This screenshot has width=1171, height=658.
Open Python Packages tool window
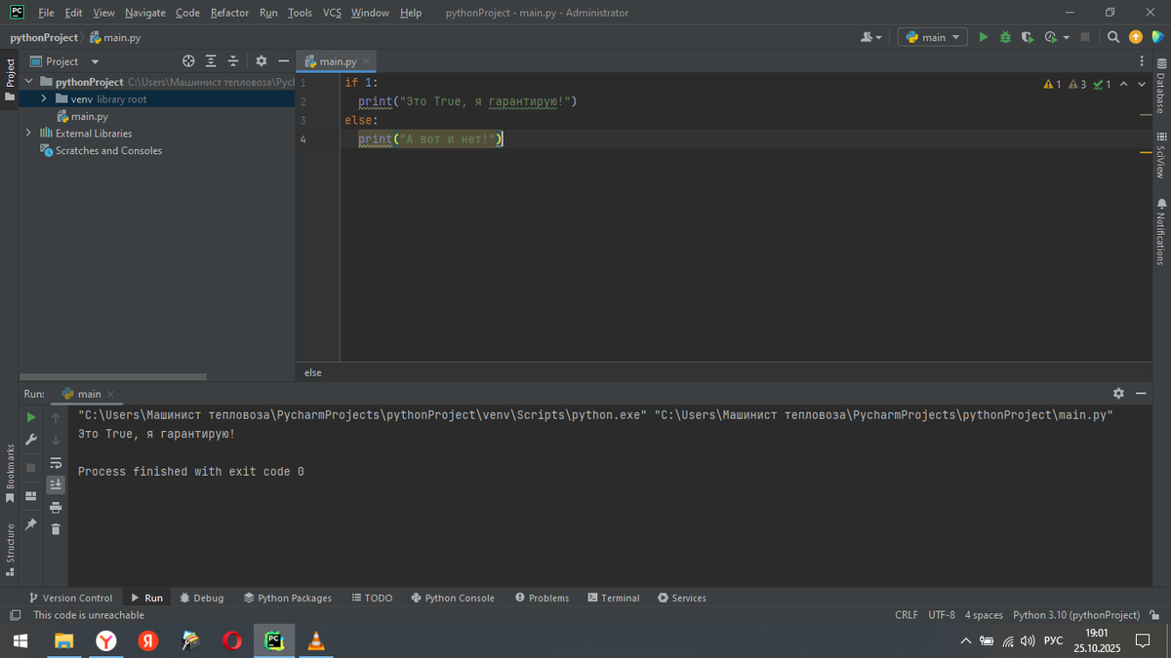click(x=288, y=598)
